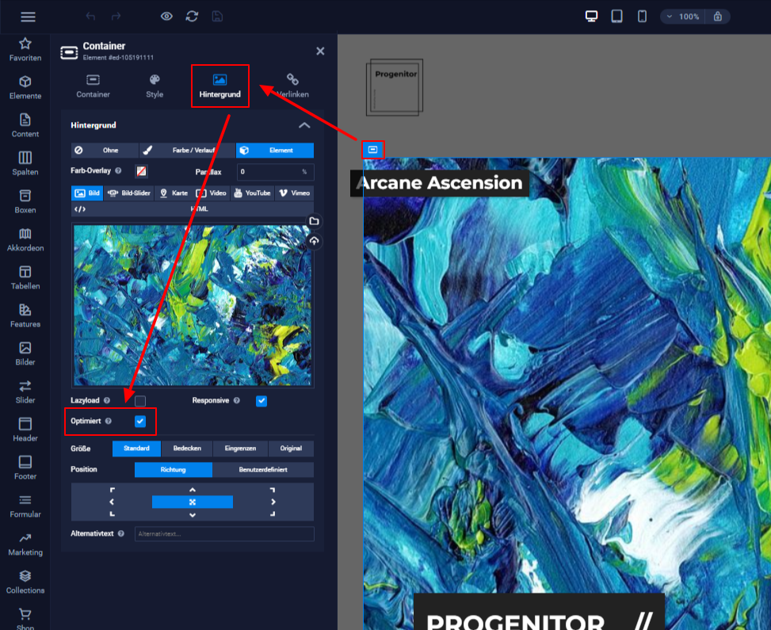This screenshot has width=771, height=630.
Task: Switch to the Style tab
Action: [155, 86]
